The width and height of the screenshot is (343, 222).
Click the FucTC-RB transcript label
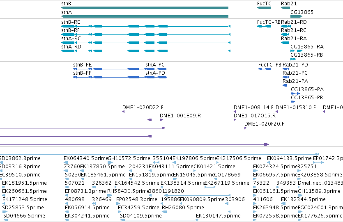[x=269, y=22]
